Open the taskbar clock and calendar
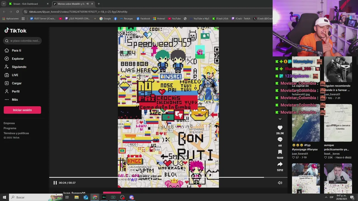This screenshot has width=358, height=201. (342, 197)
